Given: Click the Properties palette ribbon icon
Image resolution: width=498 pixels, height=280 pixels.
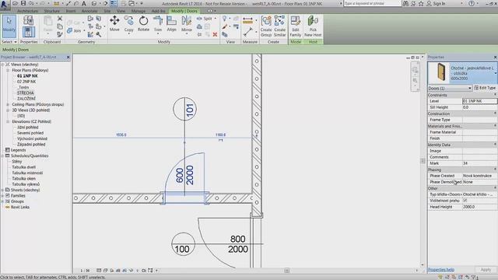Looking at the screenshot, I should pos(28,33).
